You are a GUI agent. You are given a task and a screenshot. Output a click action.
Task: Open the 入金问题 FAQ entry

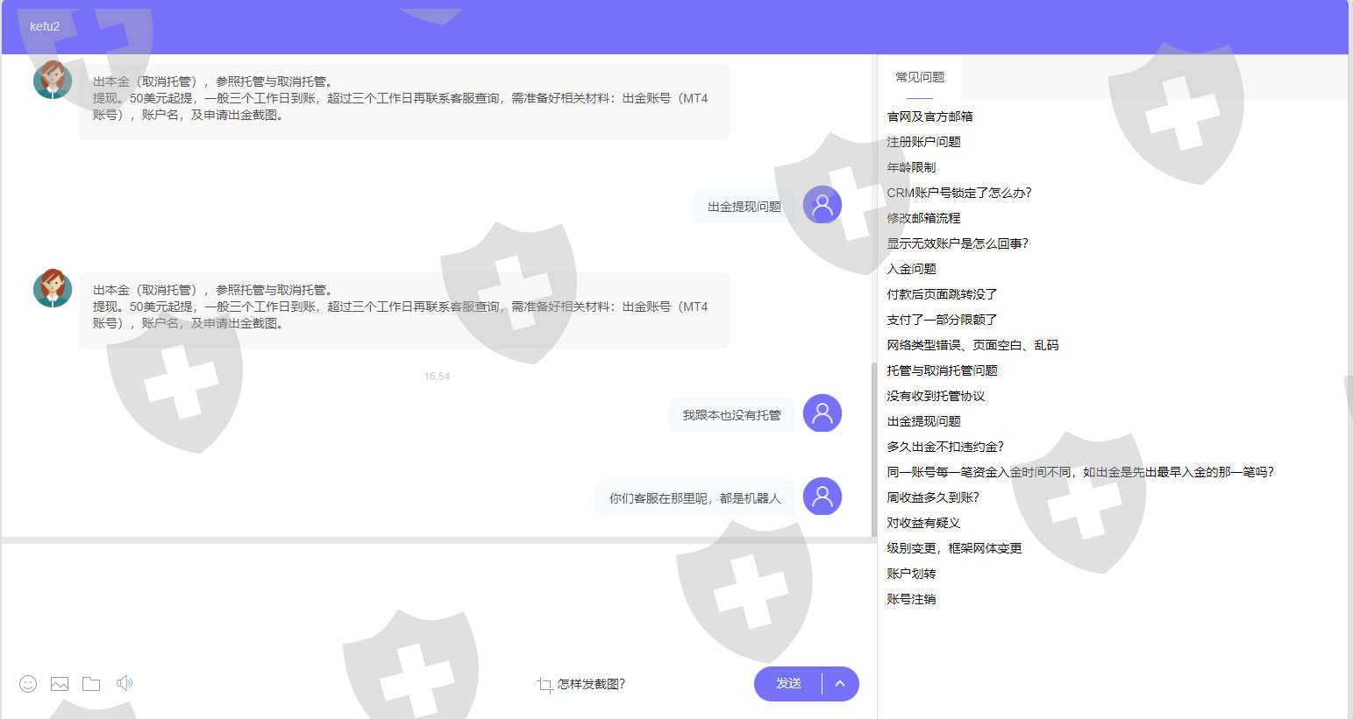point(911,269)
